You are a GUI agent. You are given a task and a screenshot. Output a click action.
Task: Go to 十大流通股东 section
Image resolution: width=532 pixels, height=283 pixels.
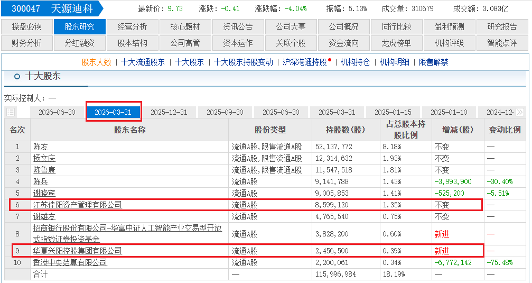(143, 62)
